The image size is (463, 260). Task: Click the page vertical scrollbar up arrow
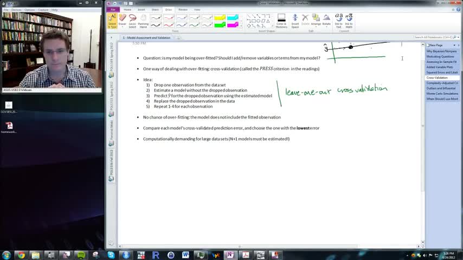tap(423, 44)
